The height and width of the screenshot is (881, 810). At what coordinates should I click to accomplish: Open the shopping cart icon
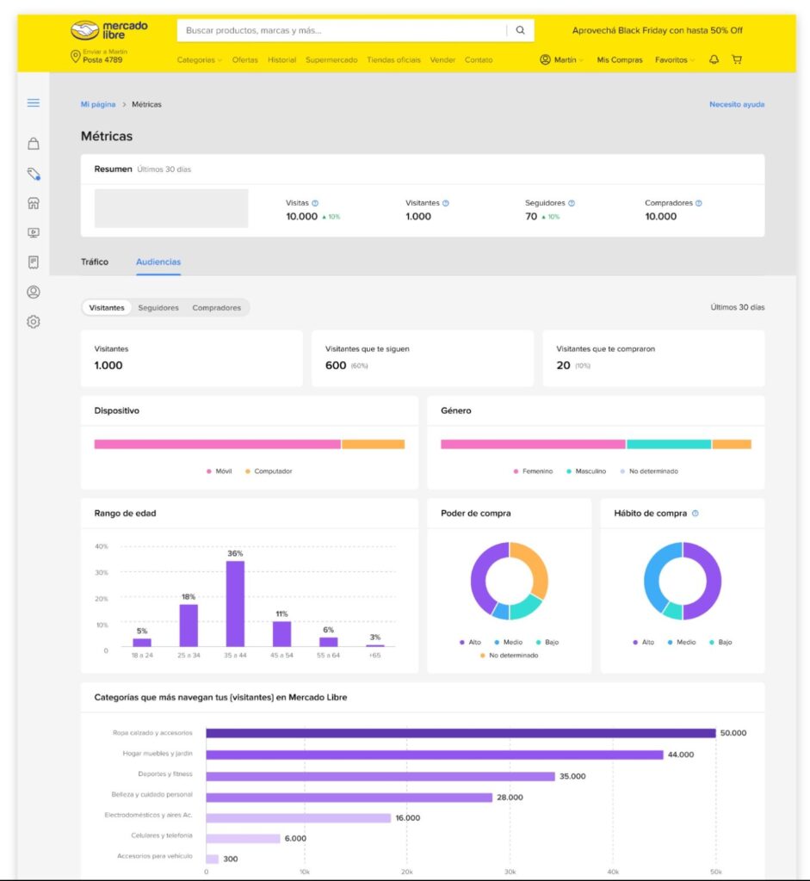(x=737, y=60)
